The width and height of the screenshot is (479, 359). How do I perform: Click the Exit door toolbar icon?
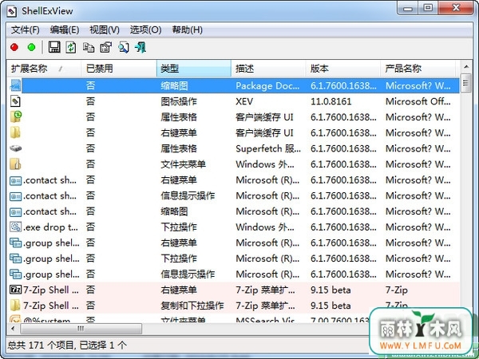[x=141, y=47]
